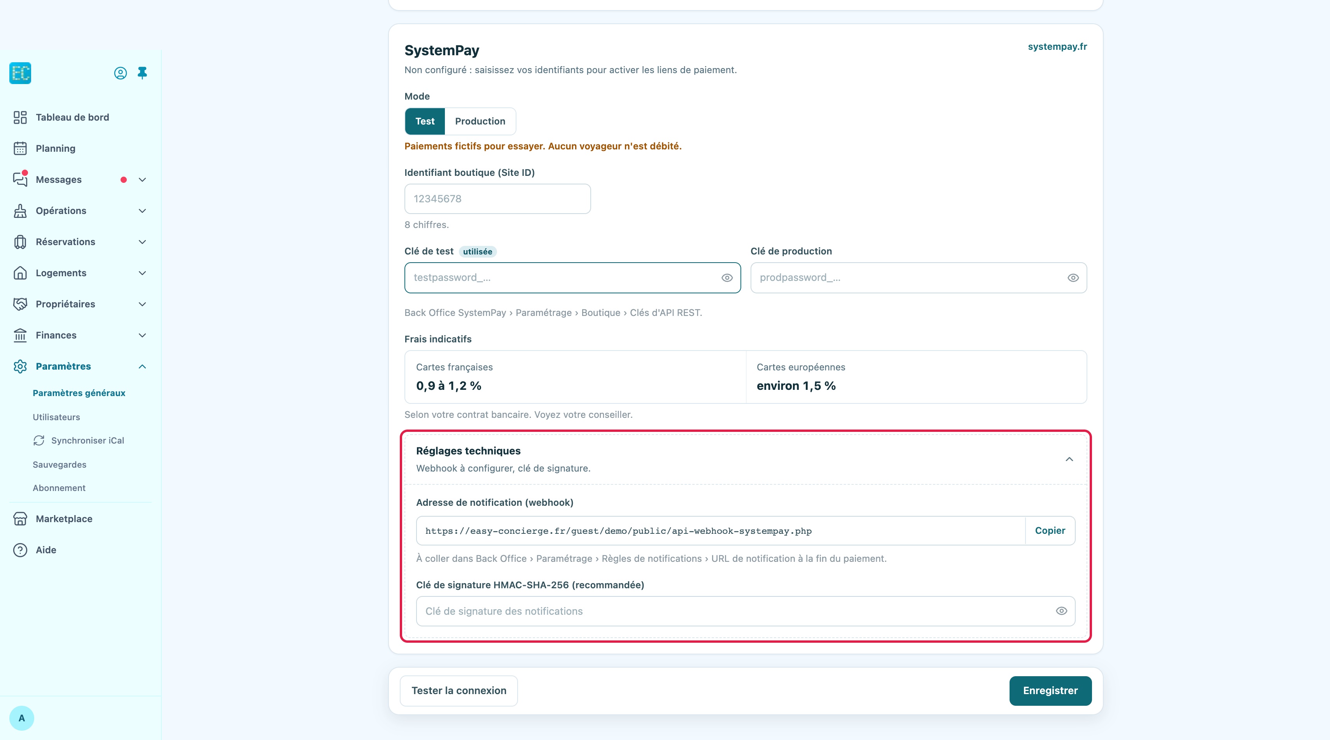Open Abonnement settings page

(x=59, y=488)
